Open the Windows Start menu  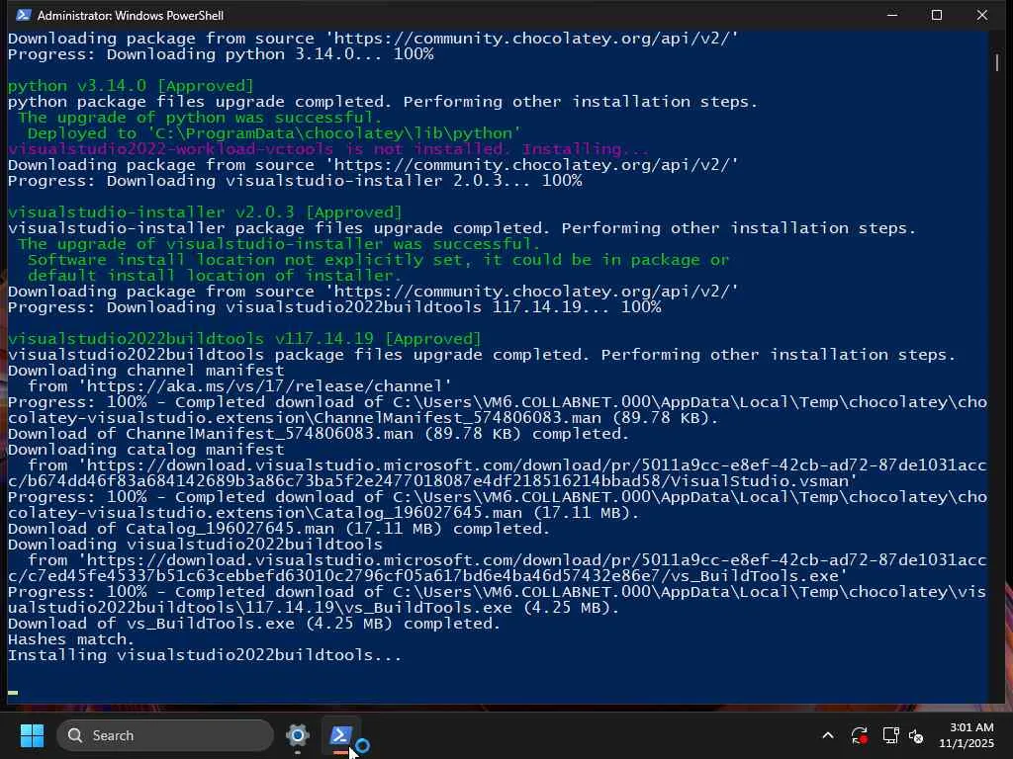[32, 735]
